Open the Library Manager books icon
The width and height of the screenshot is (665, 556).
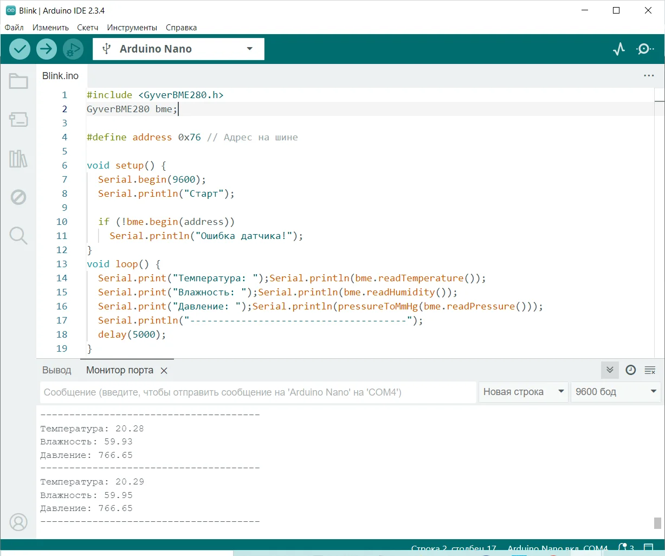(x=18, y=159)
